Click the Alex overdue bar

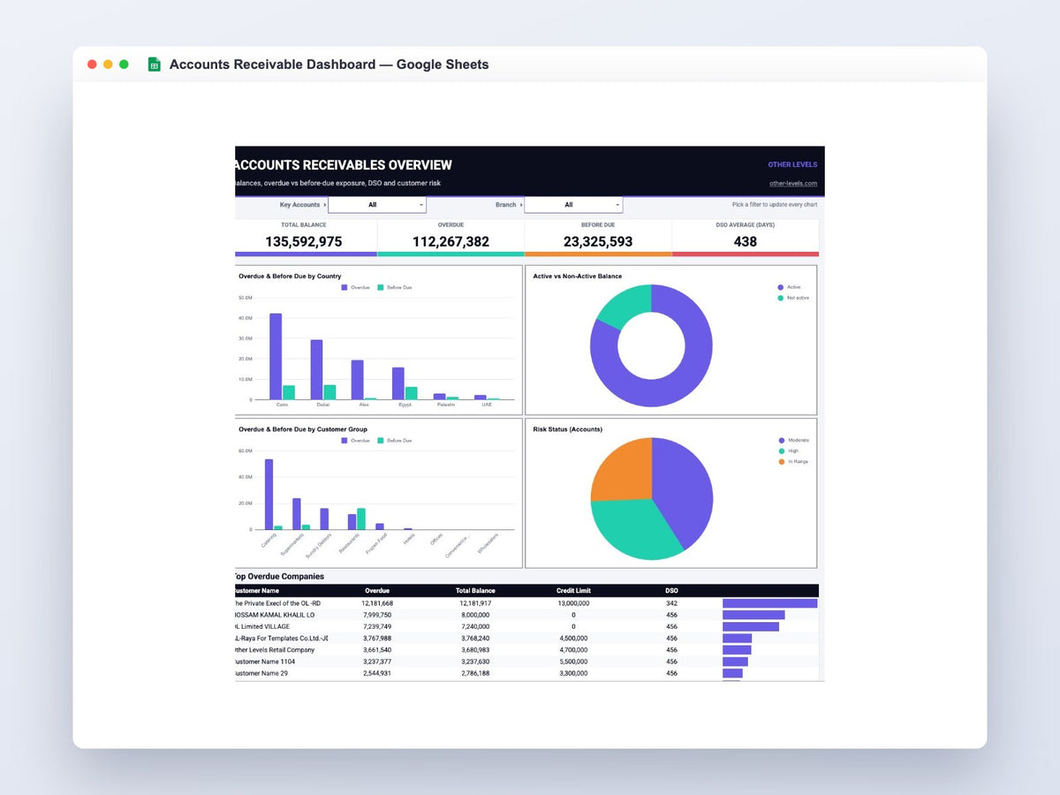point(357,380)
